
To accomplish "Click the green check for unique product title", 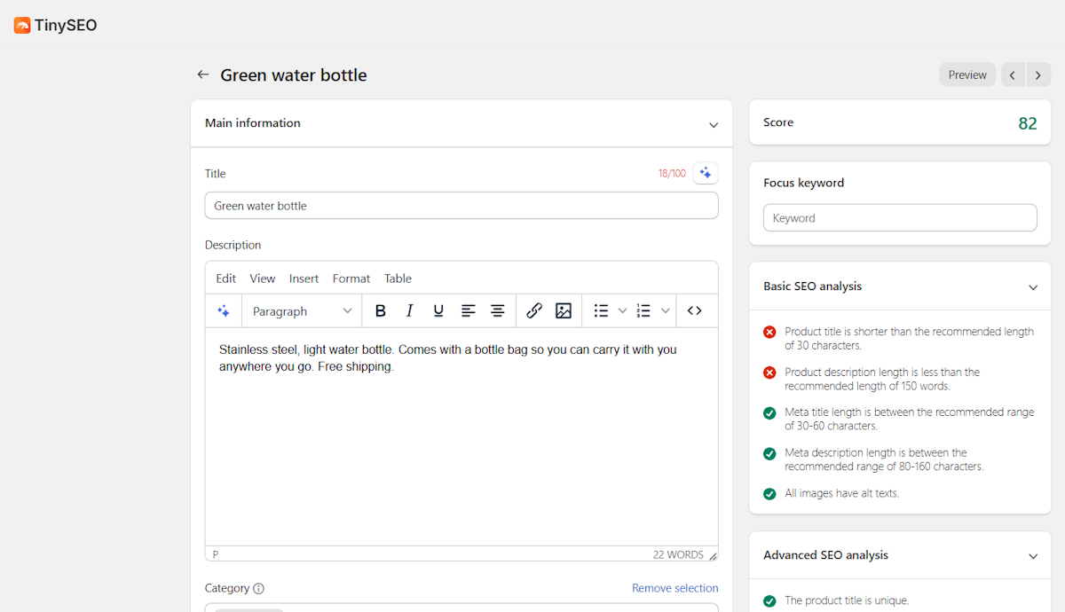I will tap(769, 601).
